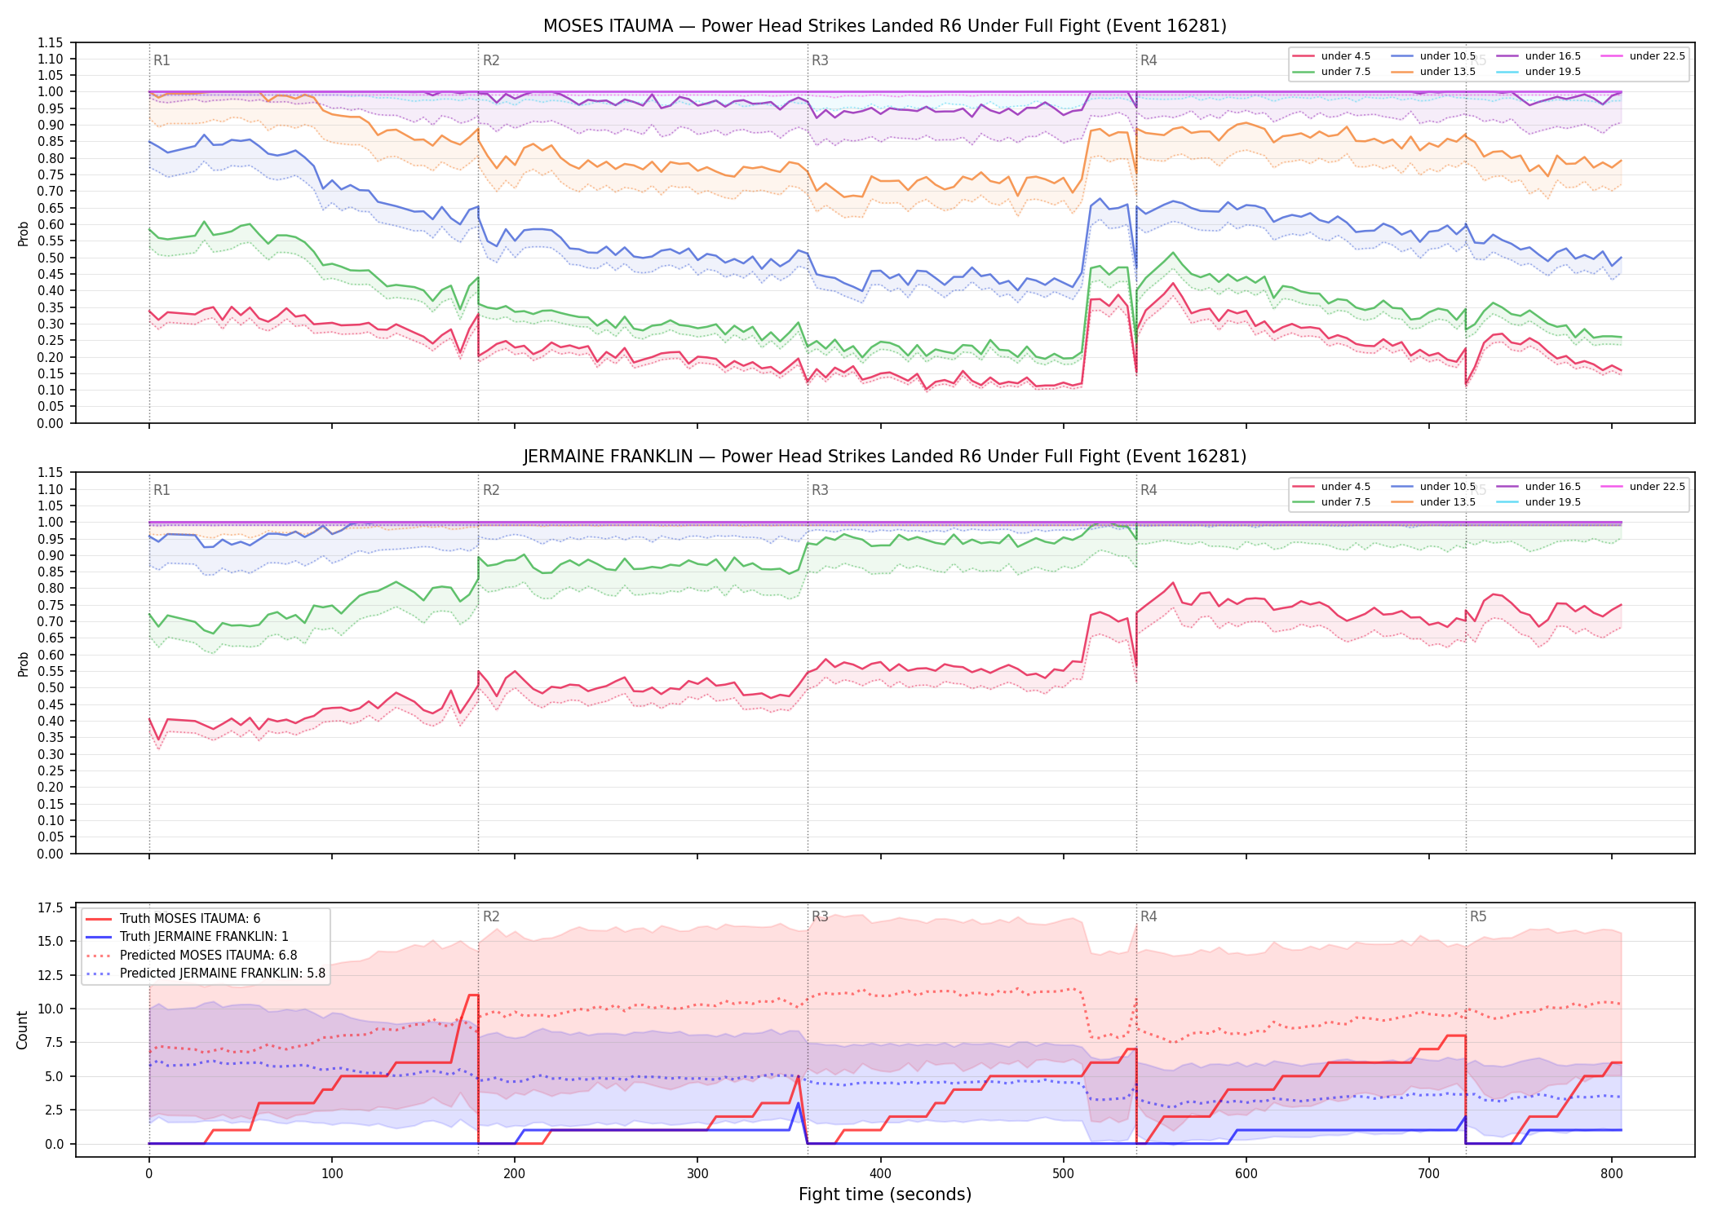Click the MOSES ITAUMA chart title
Viewport: 1713px width, 1223px height.
(x=885, y=26)
